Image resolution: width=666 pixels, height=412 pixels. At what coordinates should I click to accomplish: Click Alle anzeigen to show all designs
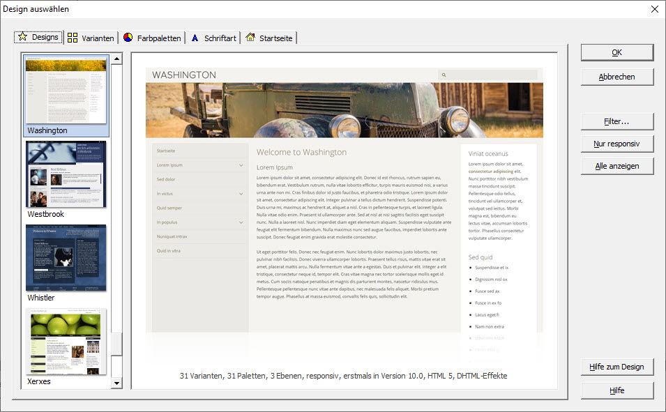[617, 166]
